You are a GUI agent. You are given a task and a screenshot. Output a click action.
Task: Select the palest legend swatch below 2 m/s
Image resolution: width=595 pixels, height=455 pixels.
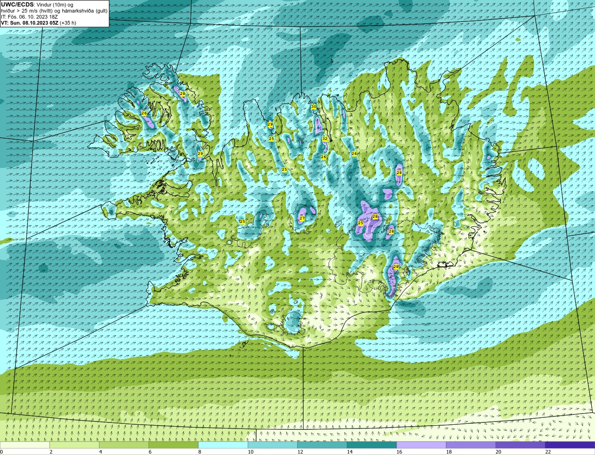tap(25, 445)
